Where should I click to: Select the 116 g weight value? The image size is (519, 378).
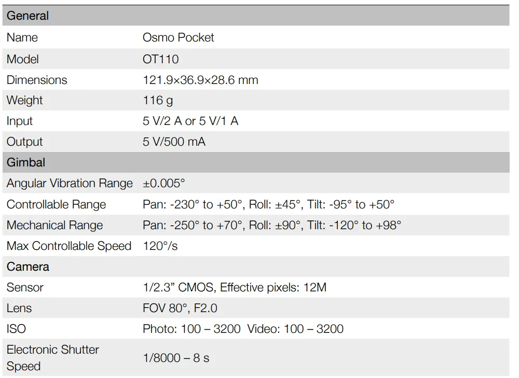(x=158, y=100)
